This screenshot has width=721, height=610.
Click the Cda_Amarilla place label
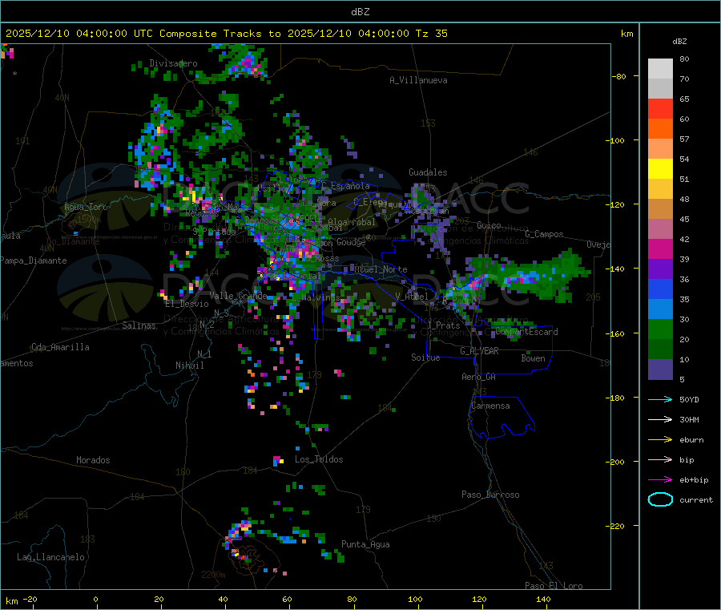click(x=60, y=347)
